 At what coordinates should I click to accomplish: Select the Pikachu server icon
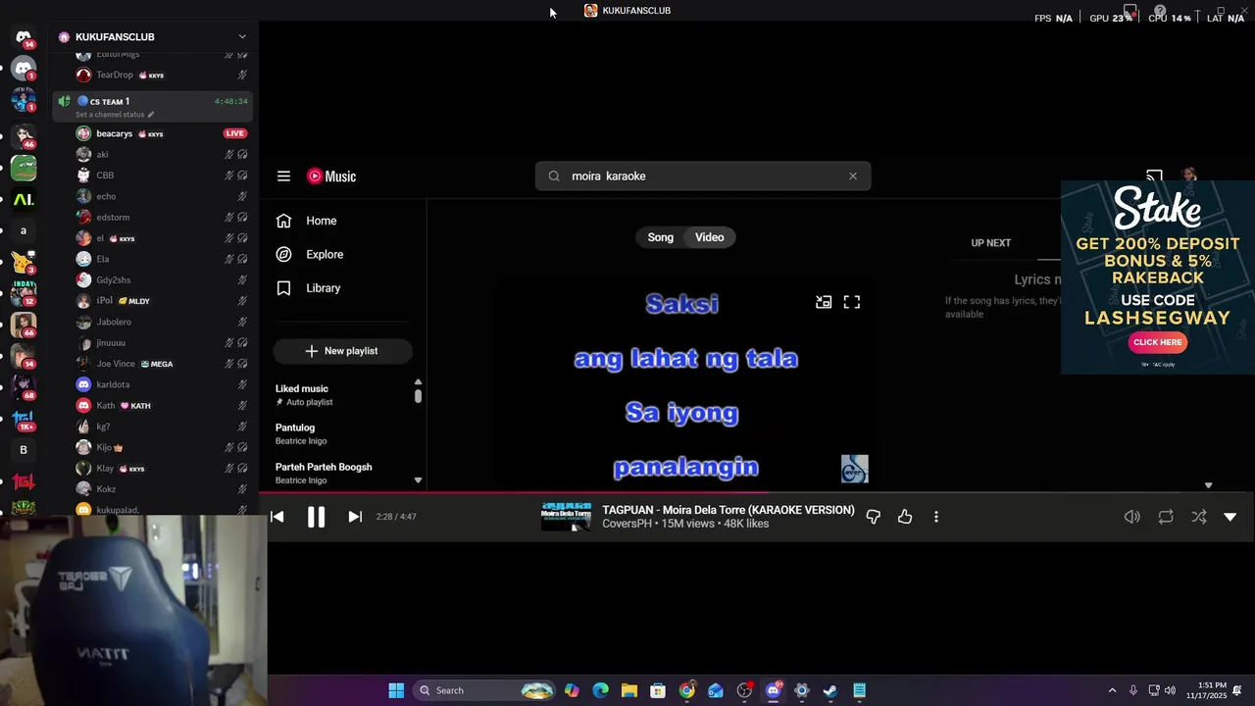tap(24, 262)
